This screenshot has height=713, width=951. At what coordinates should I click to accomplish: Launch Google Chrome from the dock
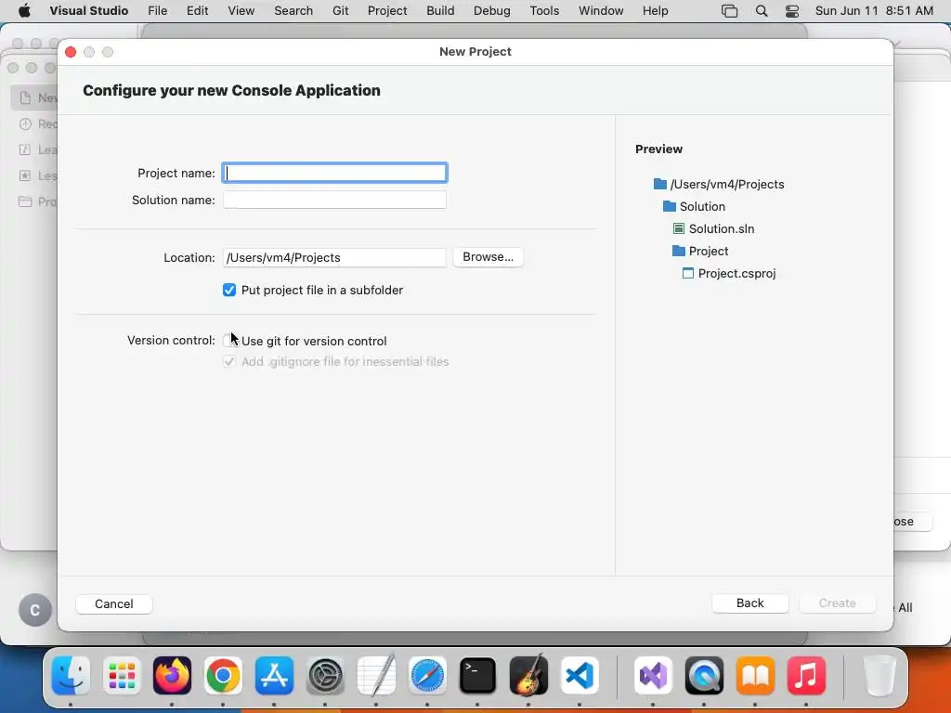click(223, 676)
